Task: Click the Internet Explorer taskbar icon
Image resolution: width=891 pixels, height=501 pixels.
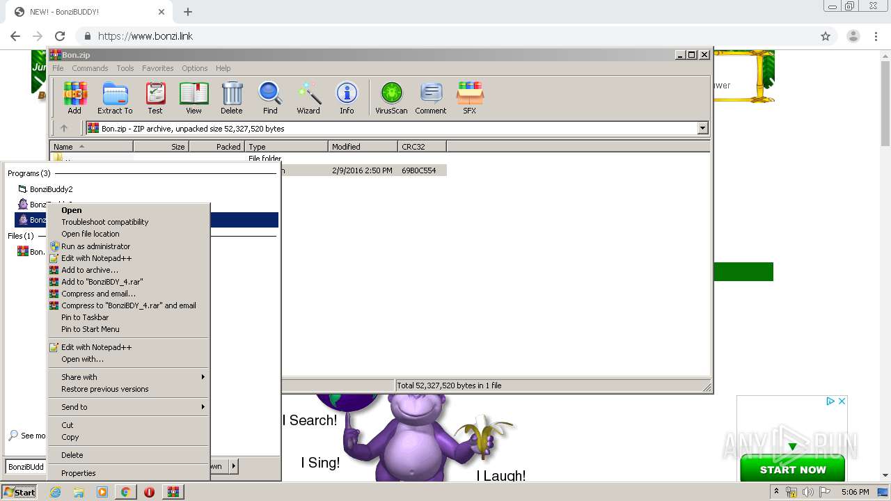Action: pos(56,492)
